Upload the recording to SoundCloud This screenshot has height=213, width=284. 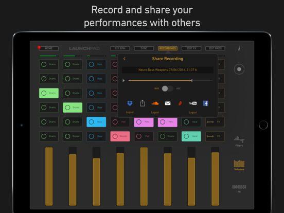(155, 103)
